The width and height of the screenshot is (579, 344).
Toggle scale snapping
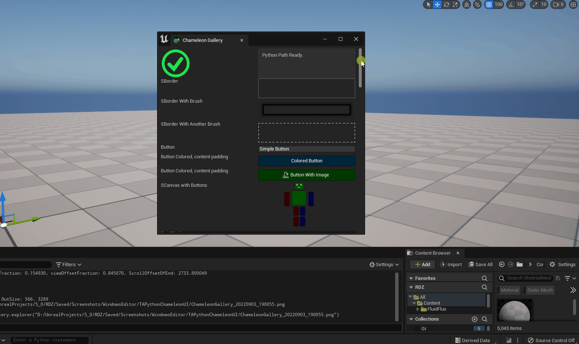coord(535,4)
